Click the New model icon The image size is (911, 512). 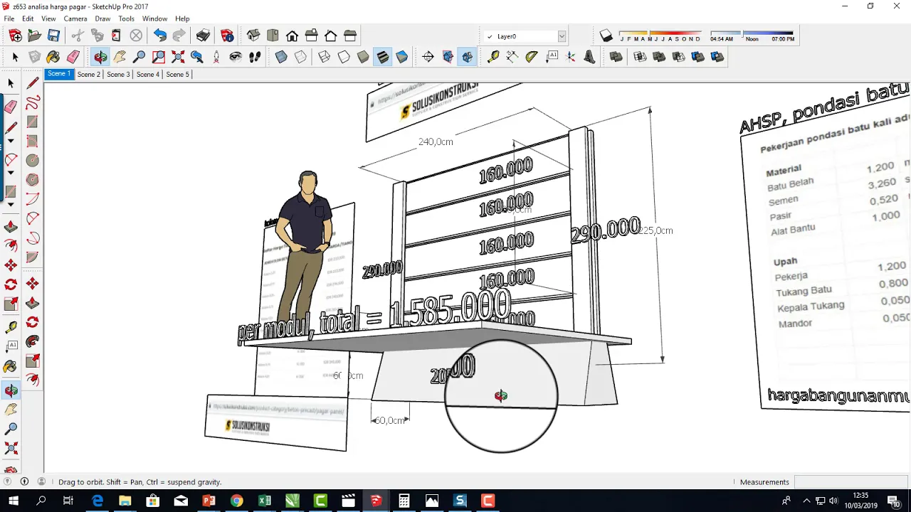pyautogui.click(x=15, y=36)
